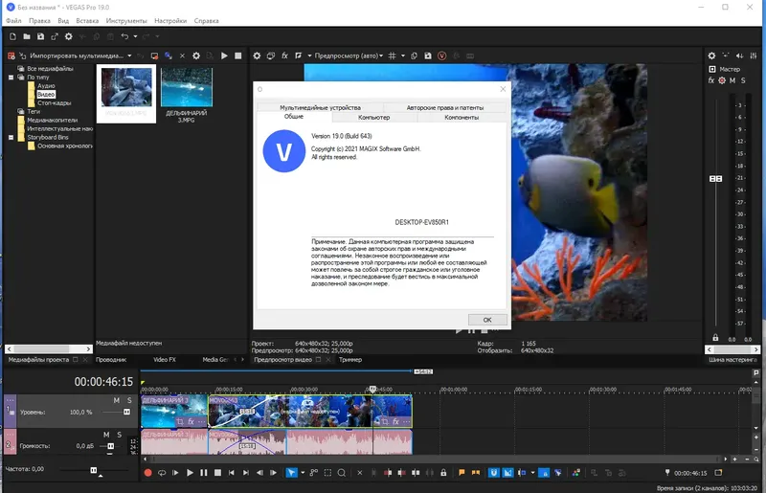Screen dimensions: 766x493
Task: Start media preview in Project Media panel
Action: click(224, 56)
